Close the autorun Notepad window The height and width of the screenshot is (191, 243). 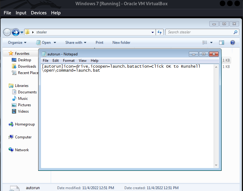[214, 54]
